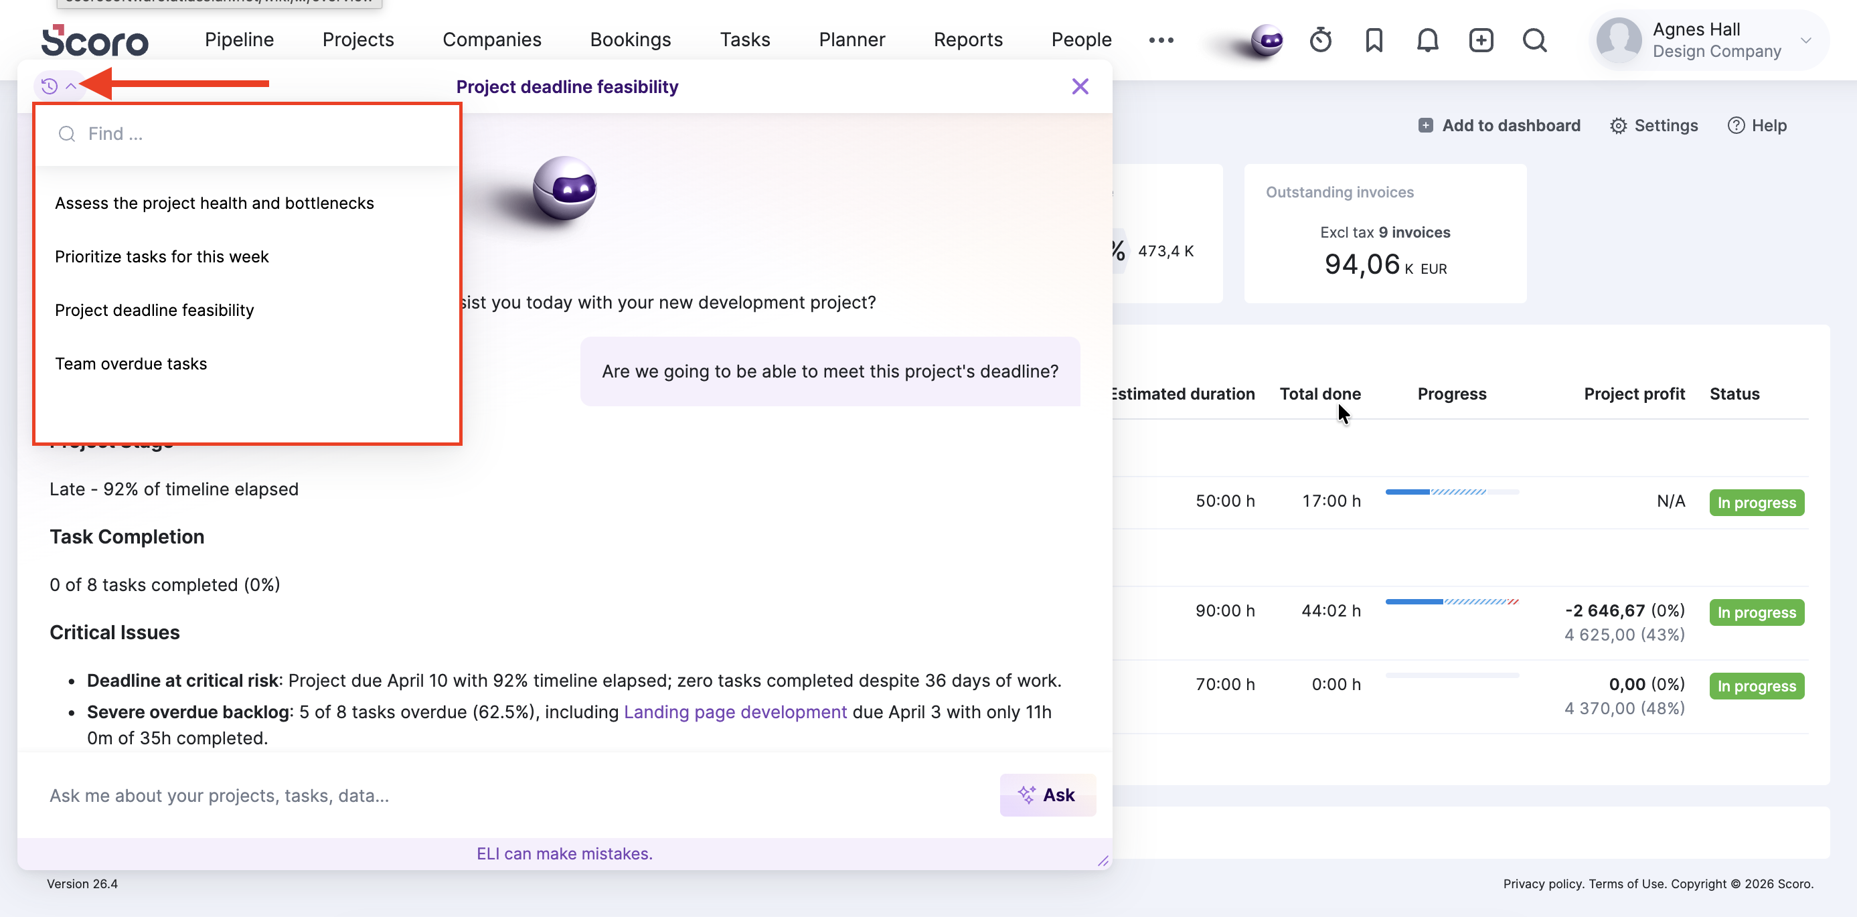The width and height of the screenshot is (1857, 917).
Task: Click the chat history clock icon
Action: pos(49,86)
